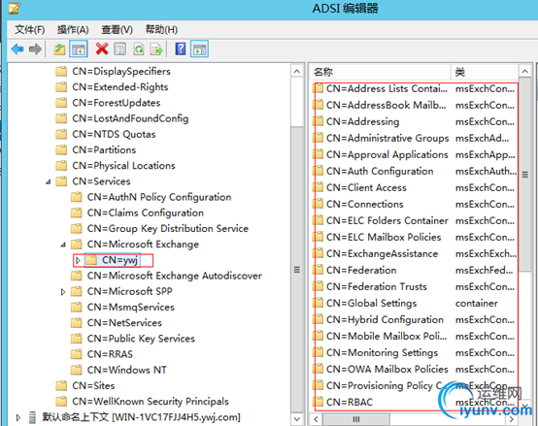The height and width of the screenshot is (426, 538).
Task: Sort by the 类 column header
Action: (485, 72)
